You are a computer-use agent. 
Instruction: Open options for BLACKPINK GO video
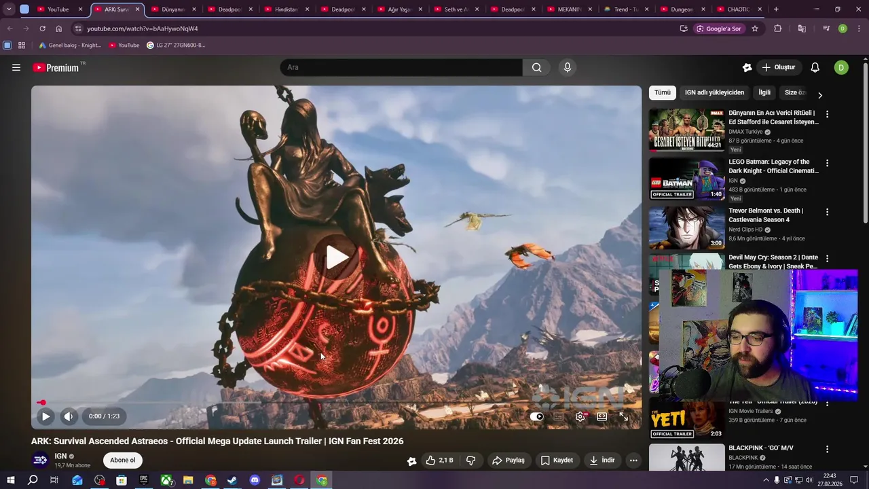pyautogui.click(x=827, y=449)
